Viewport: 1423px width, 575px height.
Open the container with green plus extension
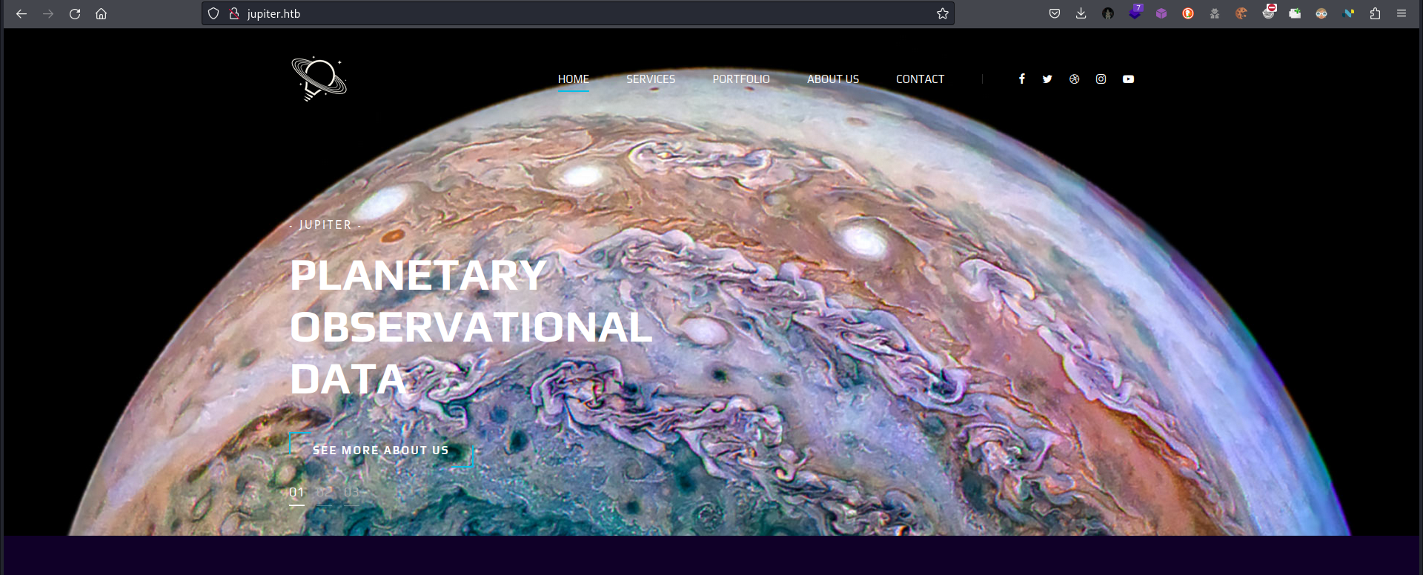[1295, 13]
